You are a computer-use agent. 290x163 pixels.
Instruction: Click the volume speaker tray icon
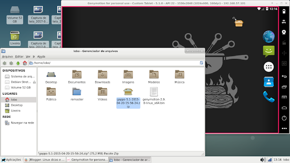[263, 160]
